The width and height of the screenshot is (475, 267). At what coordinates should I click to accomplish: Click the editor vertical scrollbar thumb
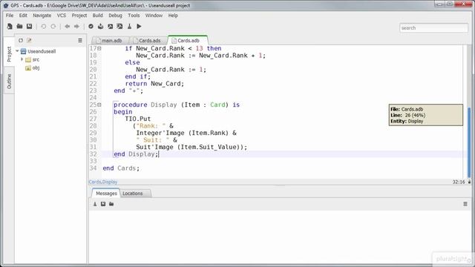coord(470,142)
